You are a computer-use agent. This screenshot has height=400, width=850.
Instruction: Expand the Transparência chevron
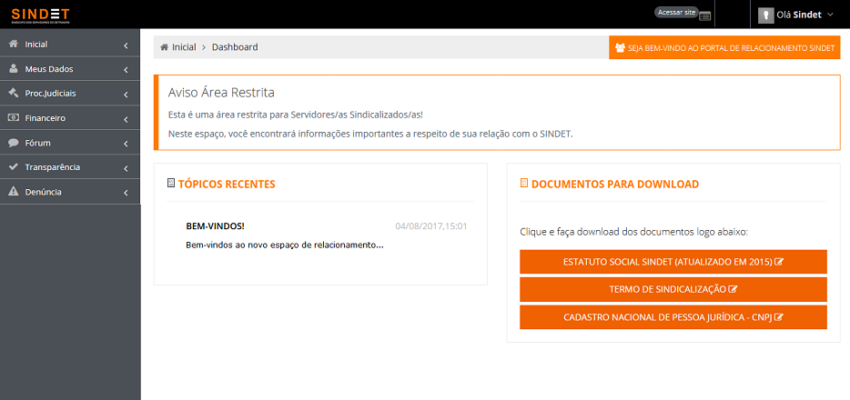(x=126, y=168)
